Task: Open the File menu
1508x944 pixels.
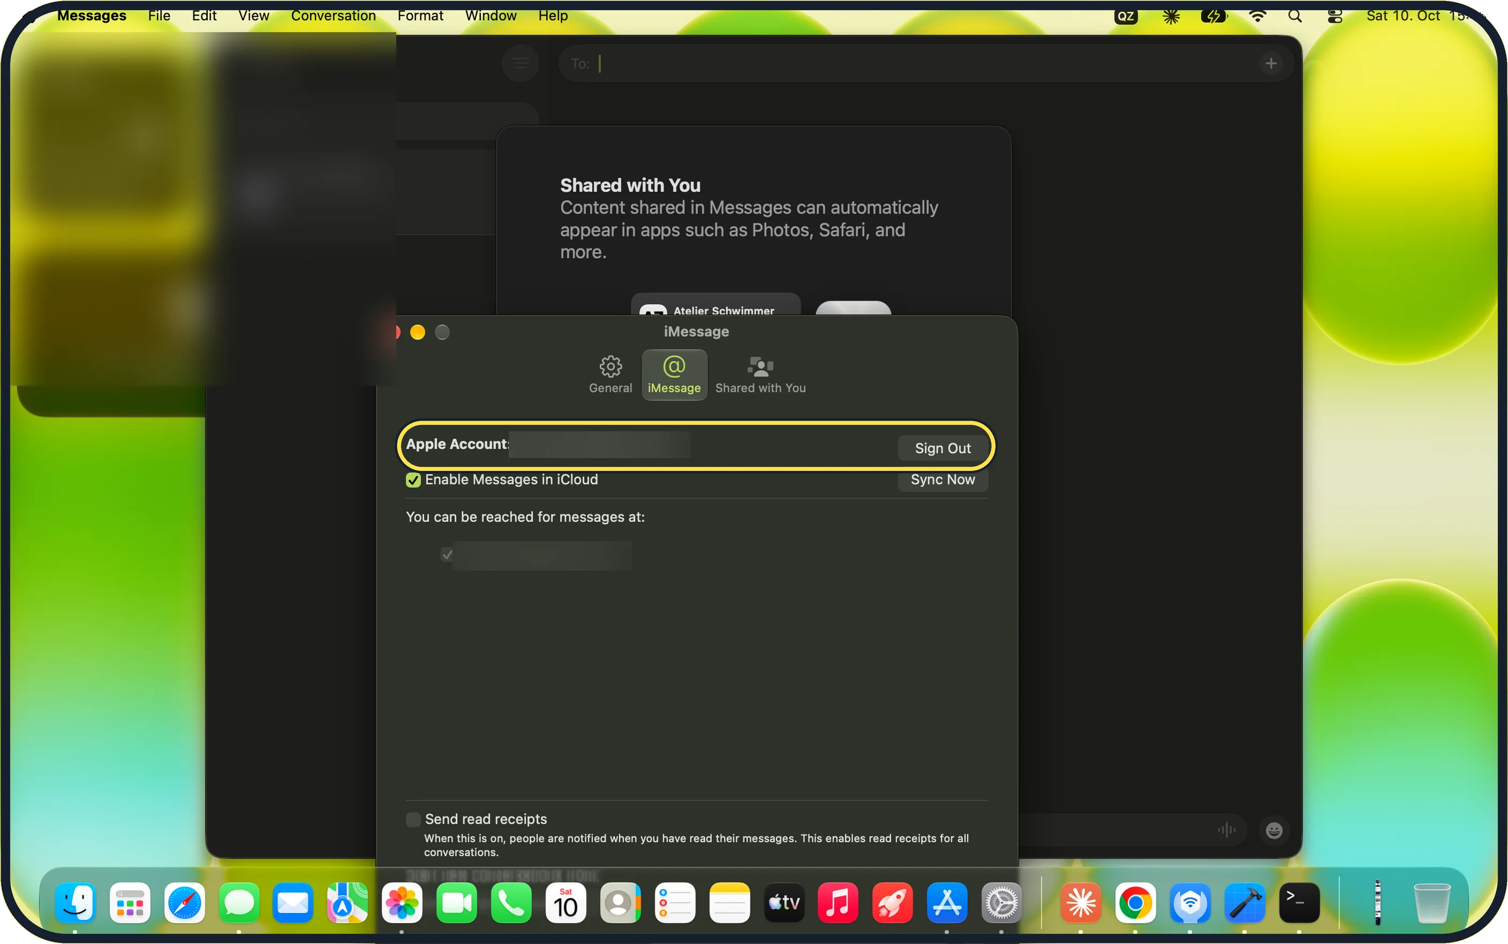Action: point(159,16)
